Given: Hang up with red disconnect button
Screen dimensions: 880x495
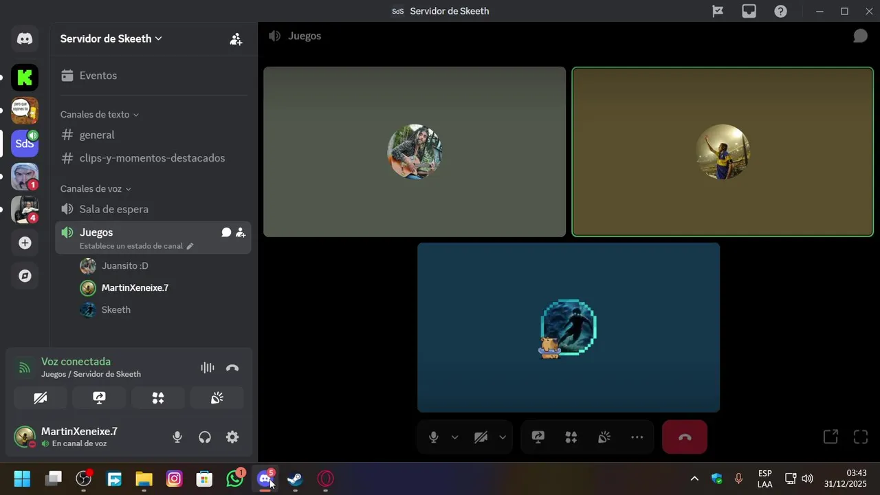Looking at the screenshot, I should tap(685, 437).
